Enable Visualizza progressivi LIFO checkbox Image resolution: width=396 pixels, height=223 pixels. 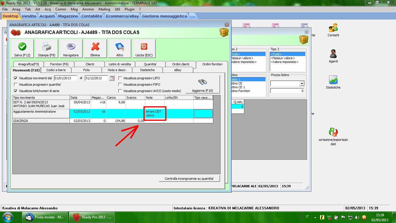pos(120,78)
